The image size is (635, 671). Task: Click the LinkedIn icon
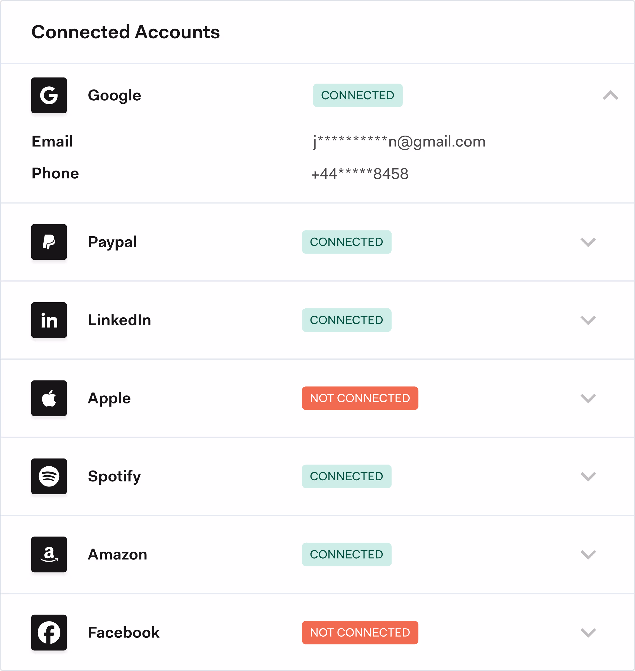pyautogui.click(x=49, y=320)
